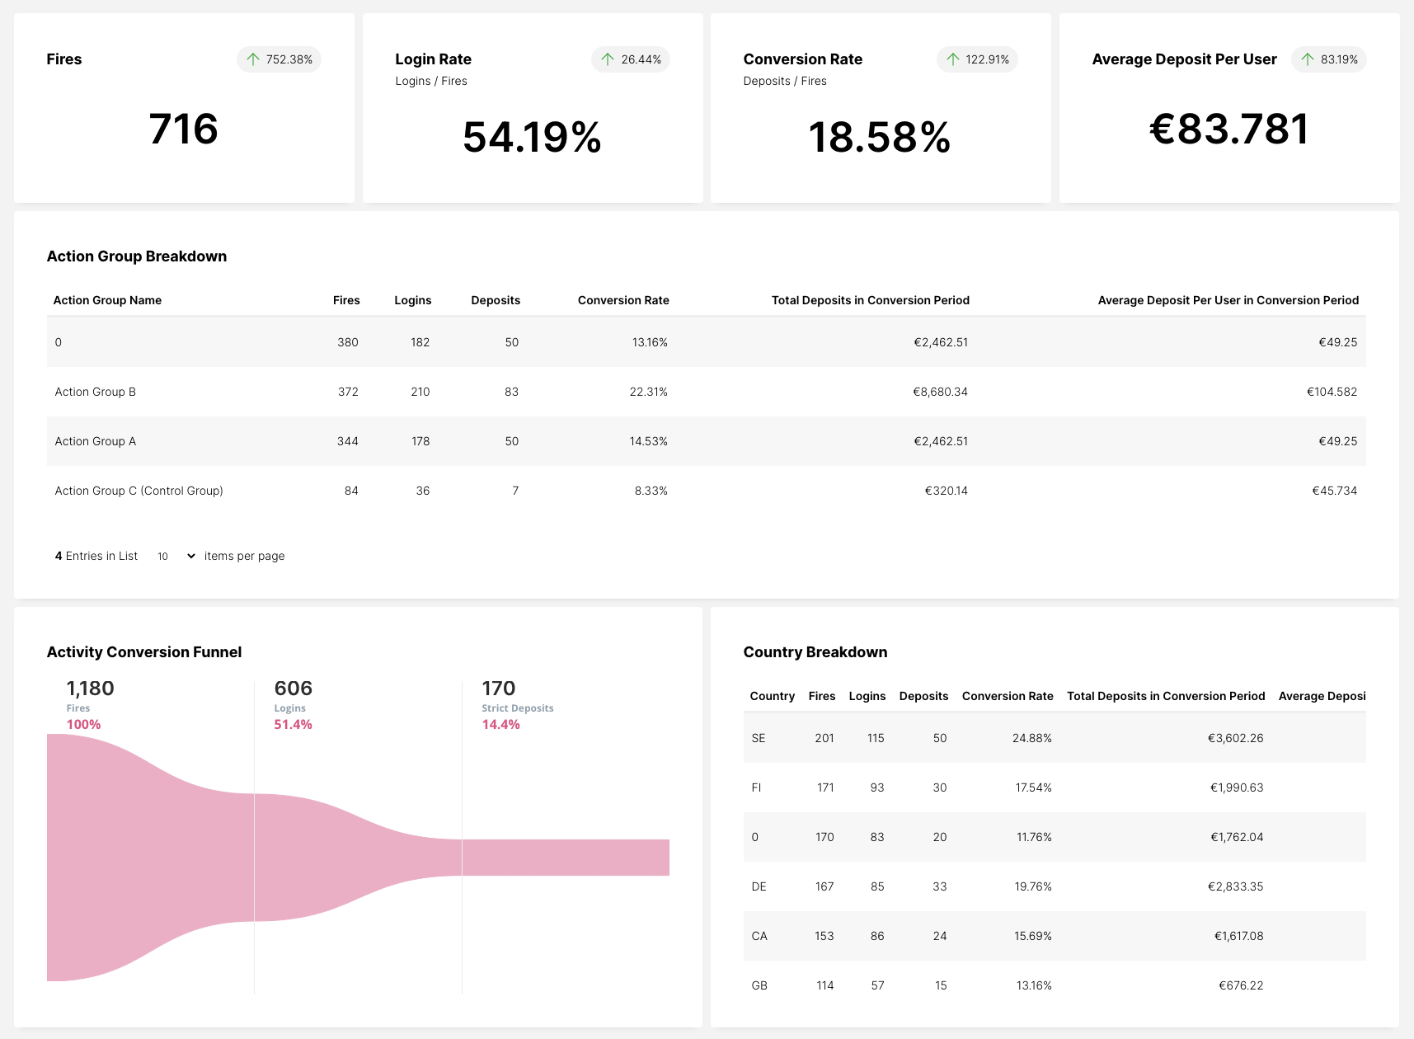The width and height of the screenshot is (1414, 1039).
Task: Sort by Action Group Name column header
Action: tap(107, 300)
